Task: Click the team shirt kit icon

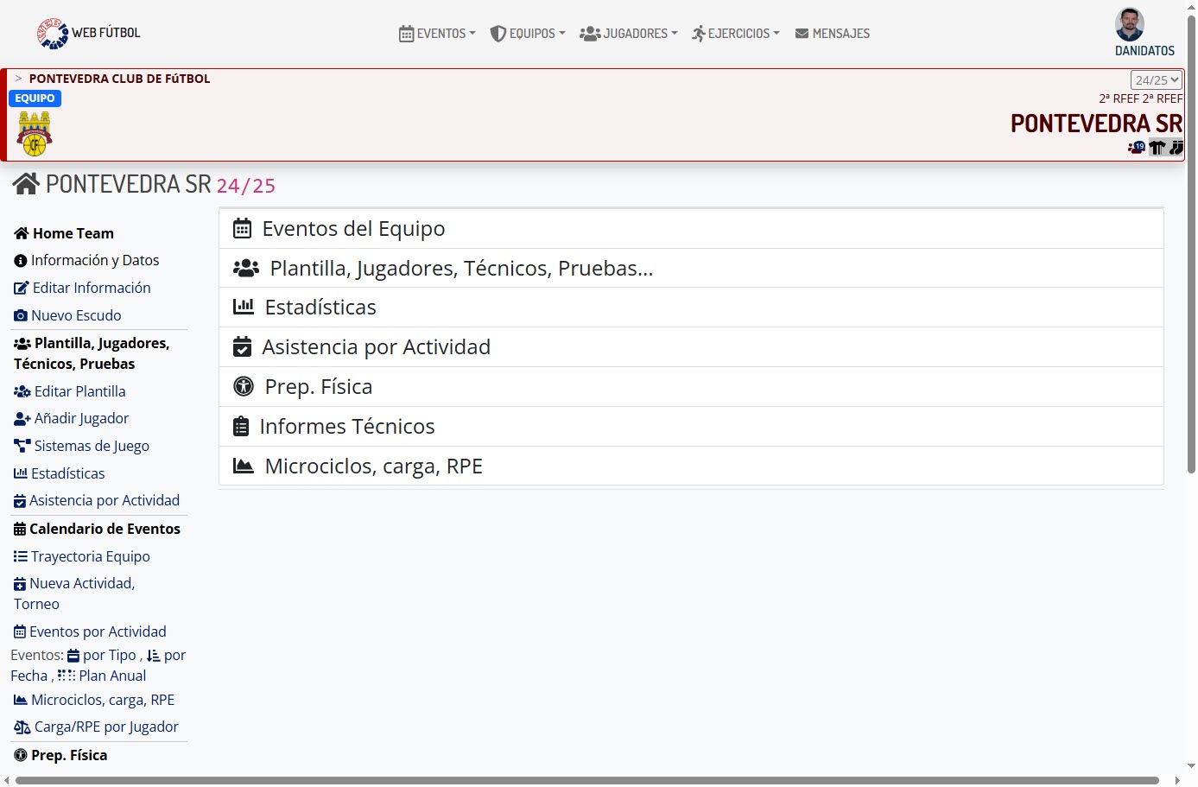Action: click(1157, 148)
